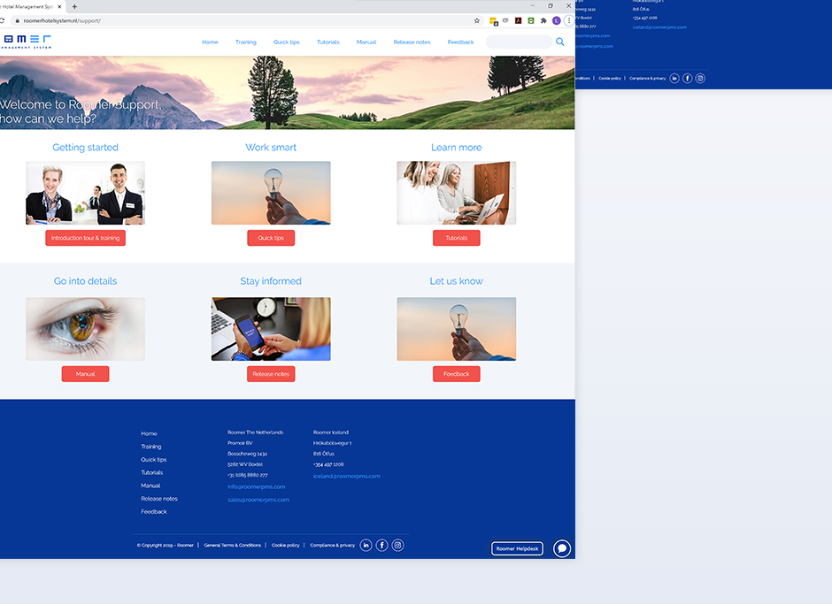The width and height of the screenshot is (832, 604).
Task: Click the magnifier search icon in the site header
Action: (559, 42)
